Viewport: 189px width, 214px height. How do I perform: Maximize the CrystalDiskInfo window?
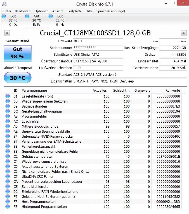click(x=173, y=3)
